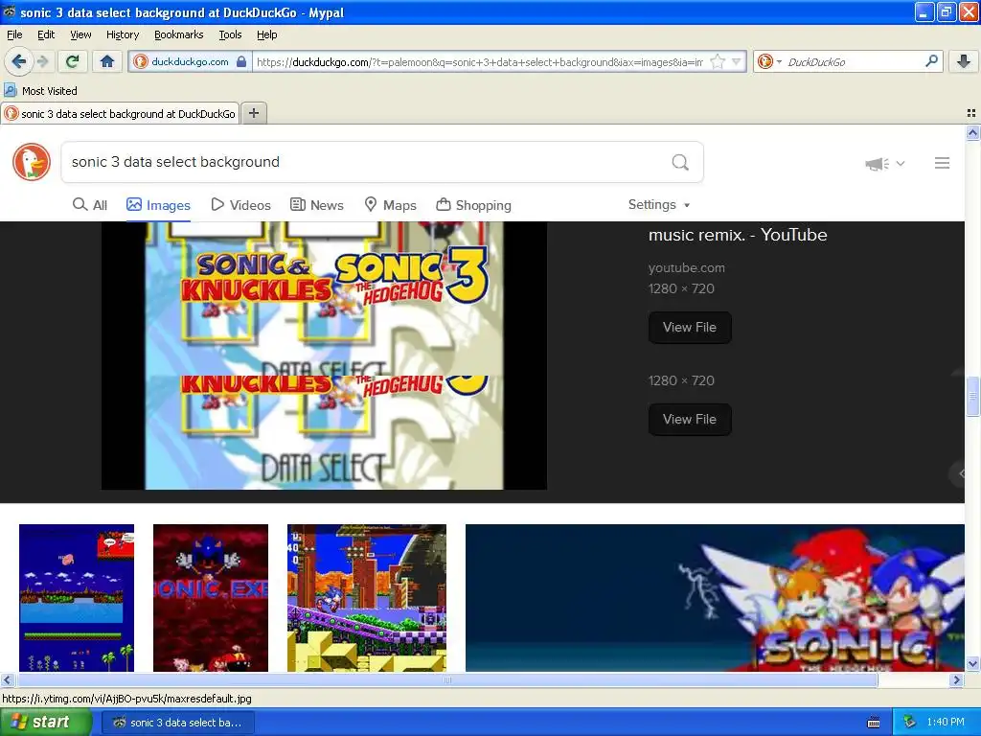Open the Sonic.EXE red thumbnail

(211, 598)
